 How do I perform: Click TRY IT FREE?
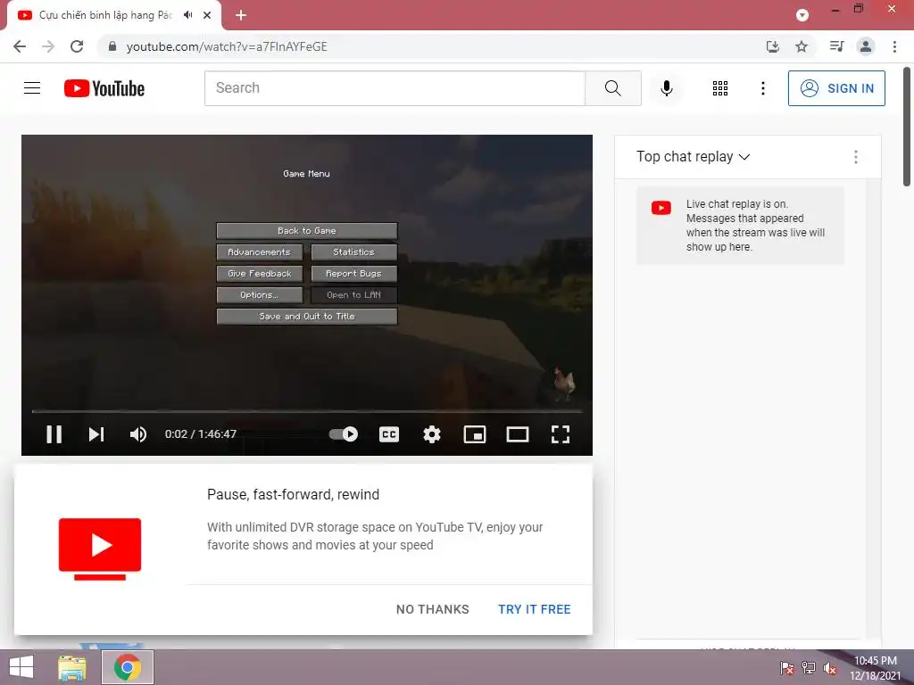[534, 609]
